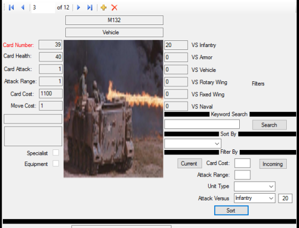Click the M132 flamethrower vehicle image

(114, 109)
